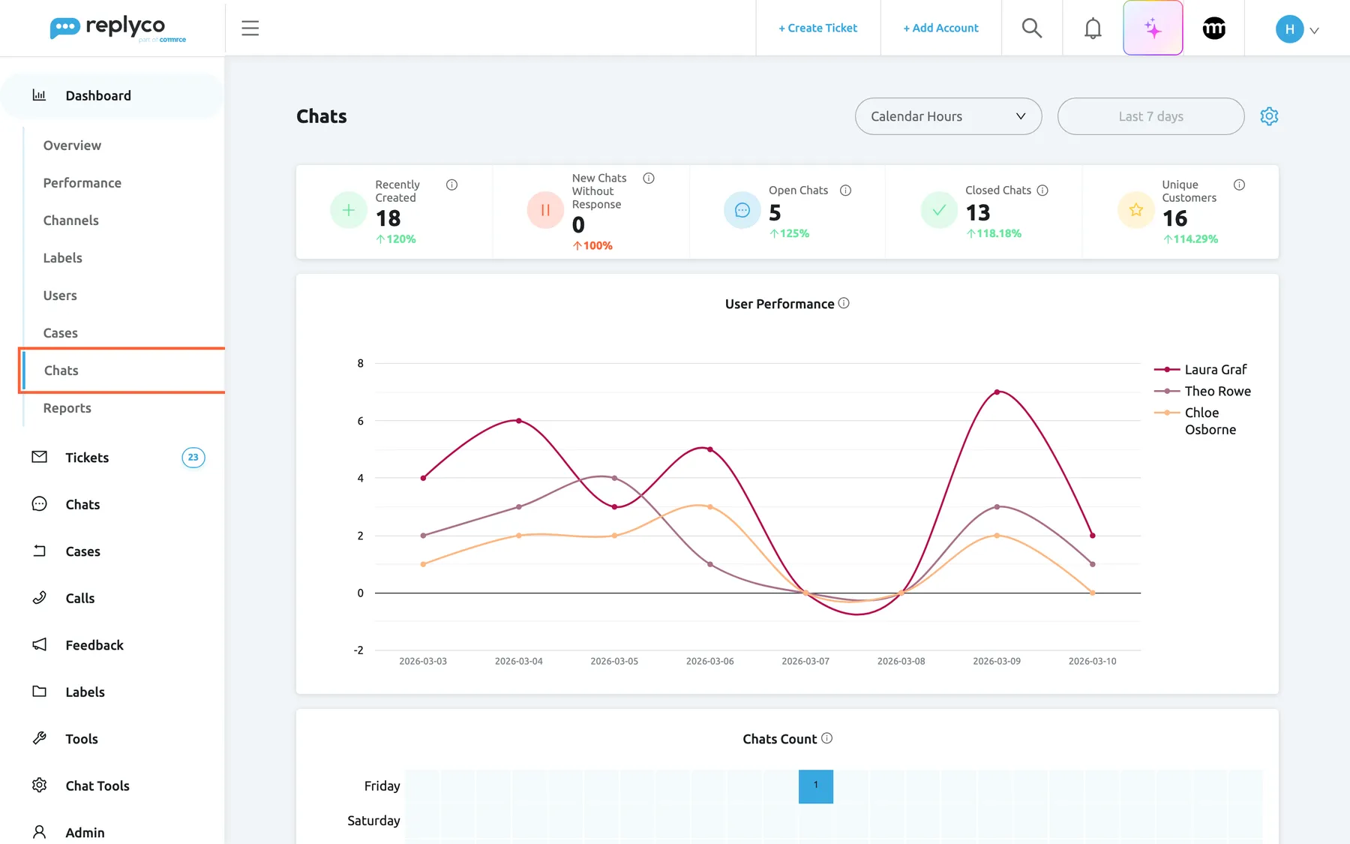Show info for New Chats Without Response

coord(649,179)
